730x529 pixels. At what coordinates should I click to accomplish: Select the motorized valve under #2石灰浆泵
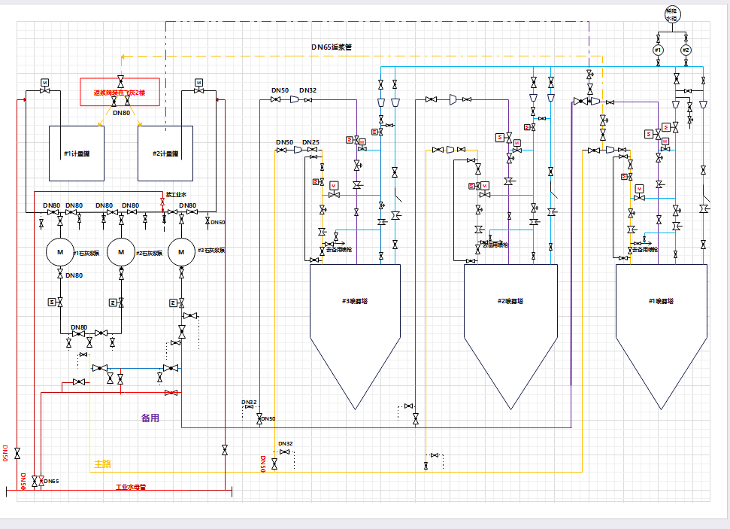tap(117, 303)
